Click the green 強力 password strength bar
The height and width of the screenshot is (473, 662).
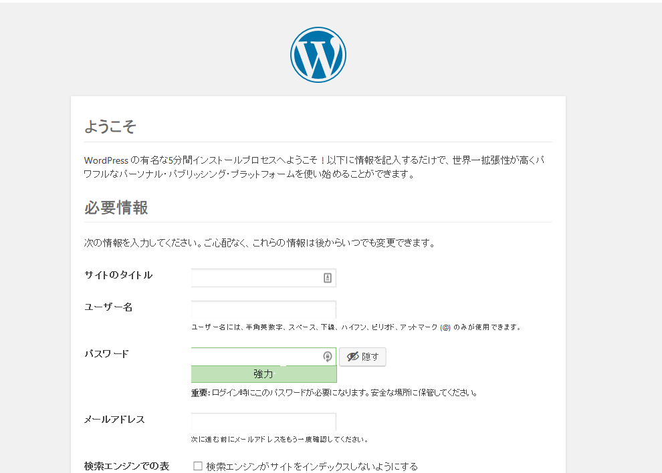tap(263, 374)
